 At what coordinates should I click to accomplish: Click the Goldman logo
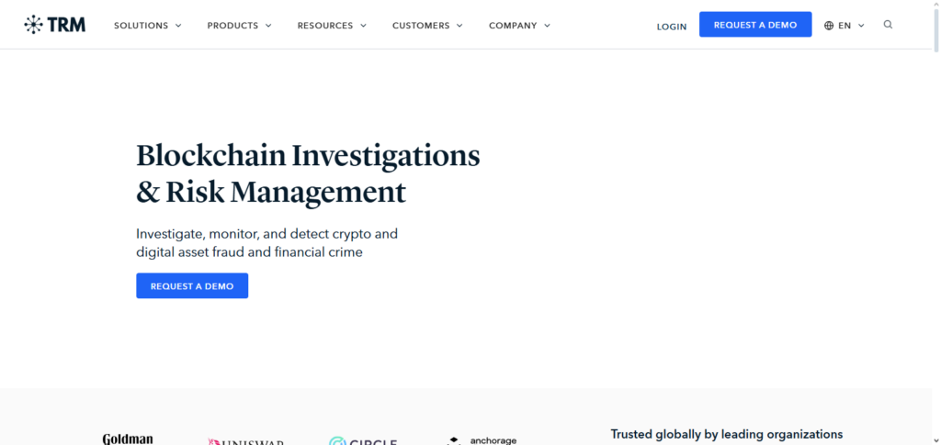128,439
